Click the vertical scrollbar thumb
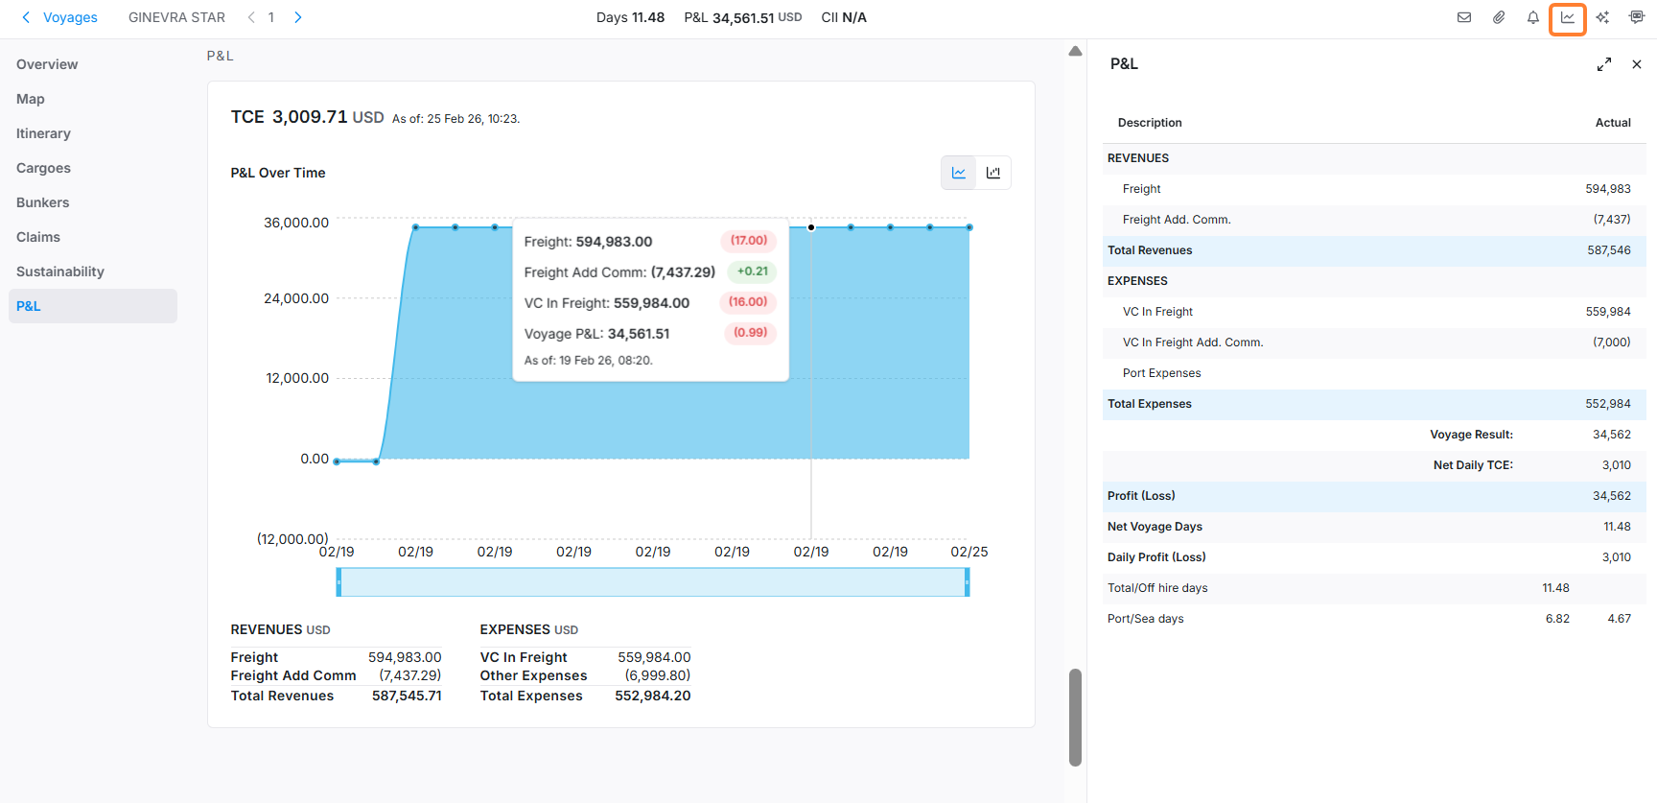 coord(1075,717)
